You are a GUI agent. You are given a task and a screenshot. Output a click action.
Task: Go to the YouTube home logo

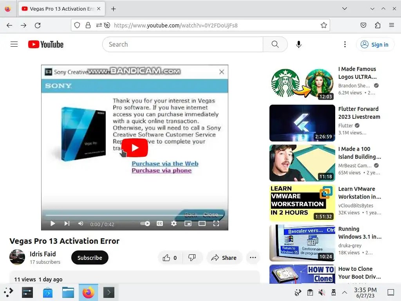tap(46, 44)
